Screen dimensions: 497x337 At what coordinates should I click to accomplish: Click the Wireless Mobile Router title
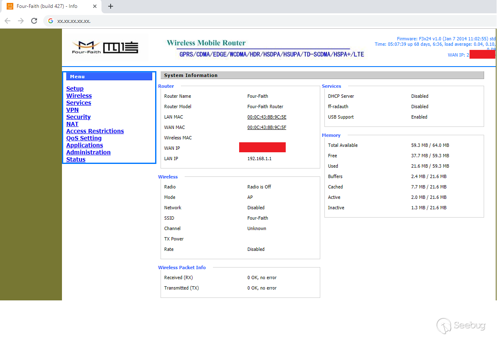tap(206, 43)
